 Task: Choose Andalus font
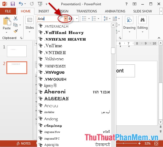tap(74, 112)
